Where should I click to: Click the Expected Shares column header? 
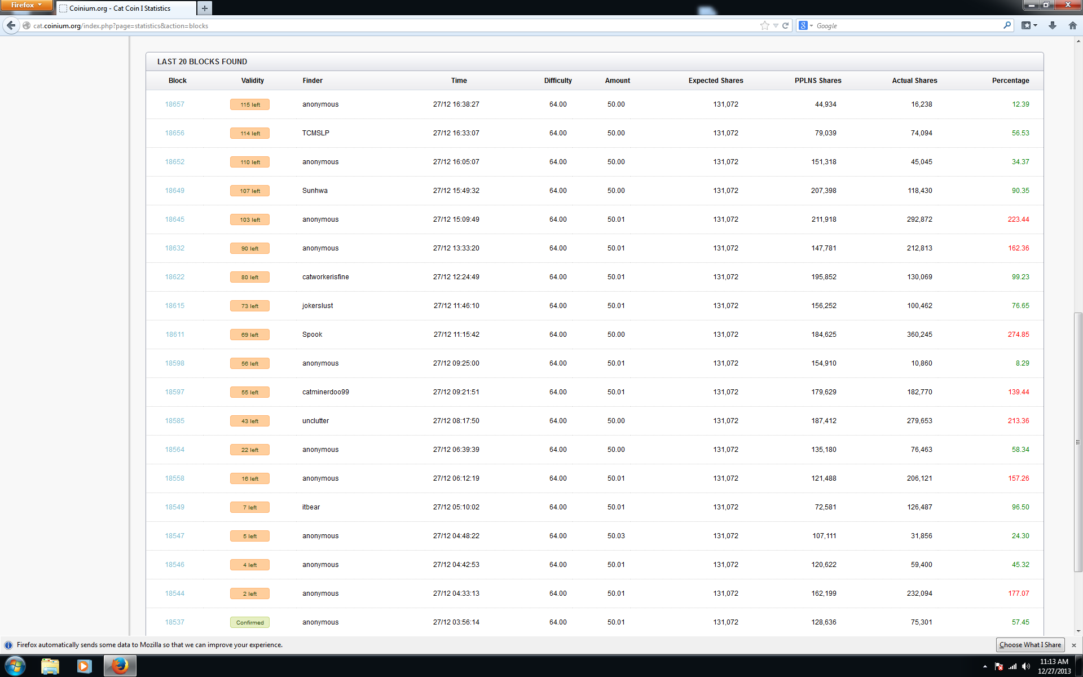click(x=716, y=81)
